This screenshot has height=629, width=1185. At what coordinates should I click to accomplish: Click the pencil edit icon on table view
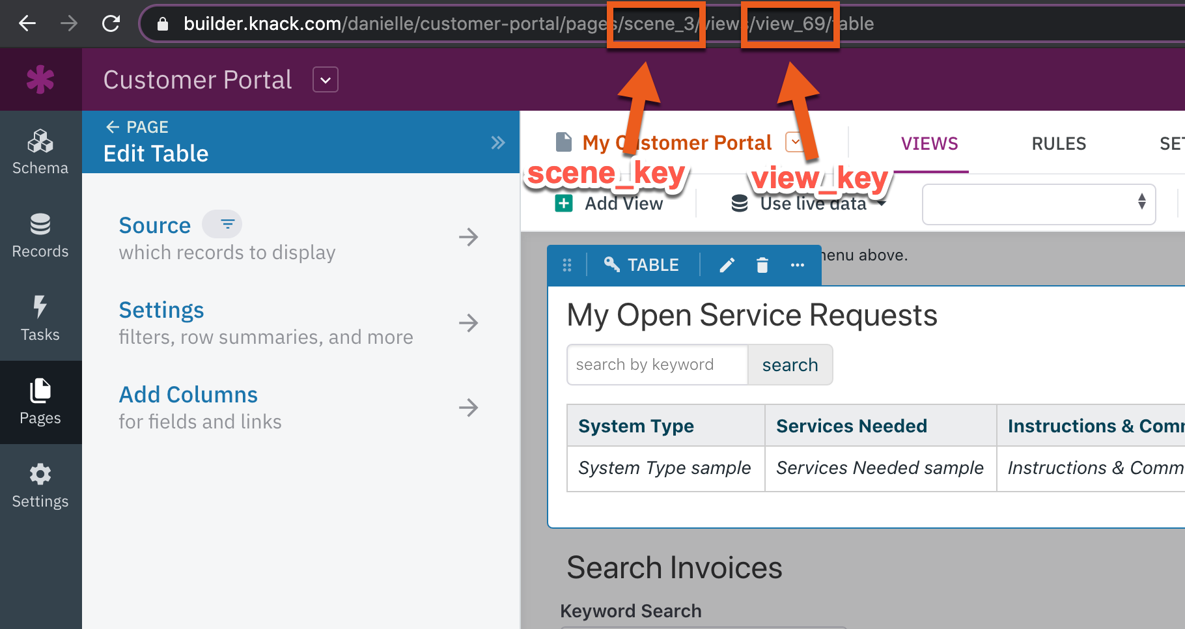[727, 265]
